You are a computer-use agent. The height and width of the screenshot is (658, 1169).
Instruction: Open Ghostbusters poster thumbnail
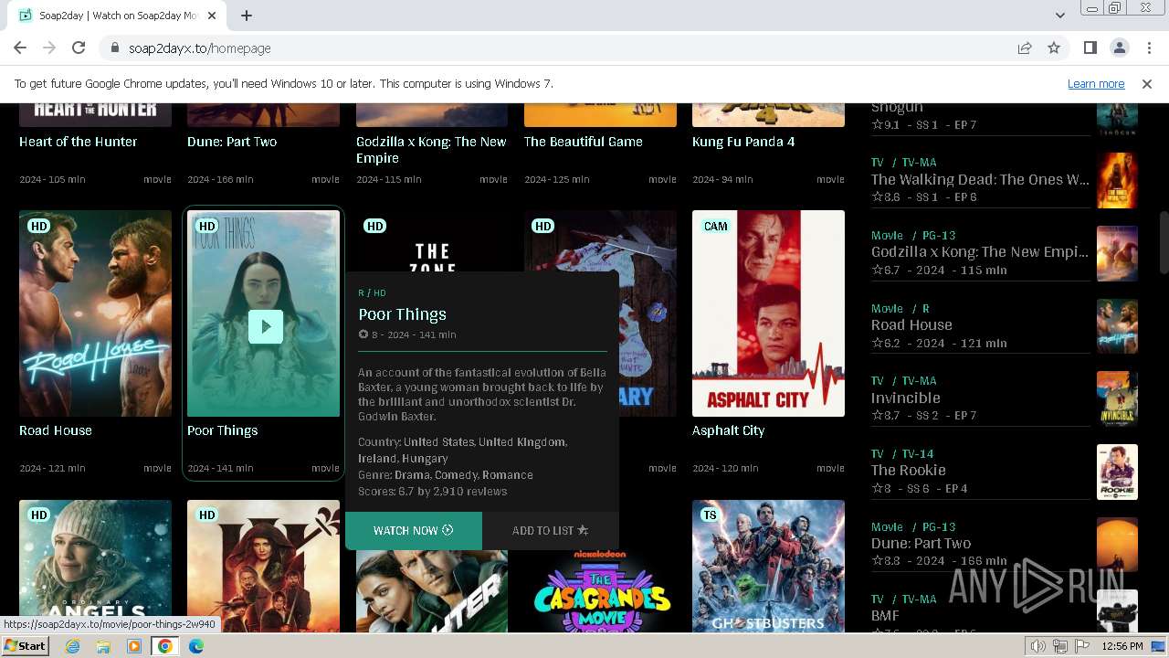(768, 566)
